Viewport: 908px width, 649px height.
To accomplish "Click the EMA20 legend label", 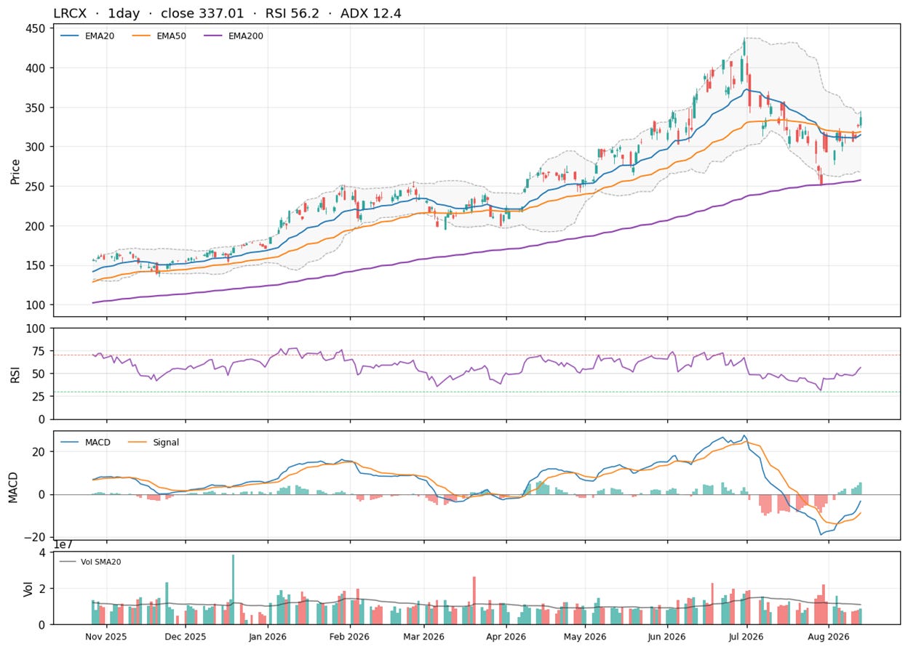I will click(99, 35).
